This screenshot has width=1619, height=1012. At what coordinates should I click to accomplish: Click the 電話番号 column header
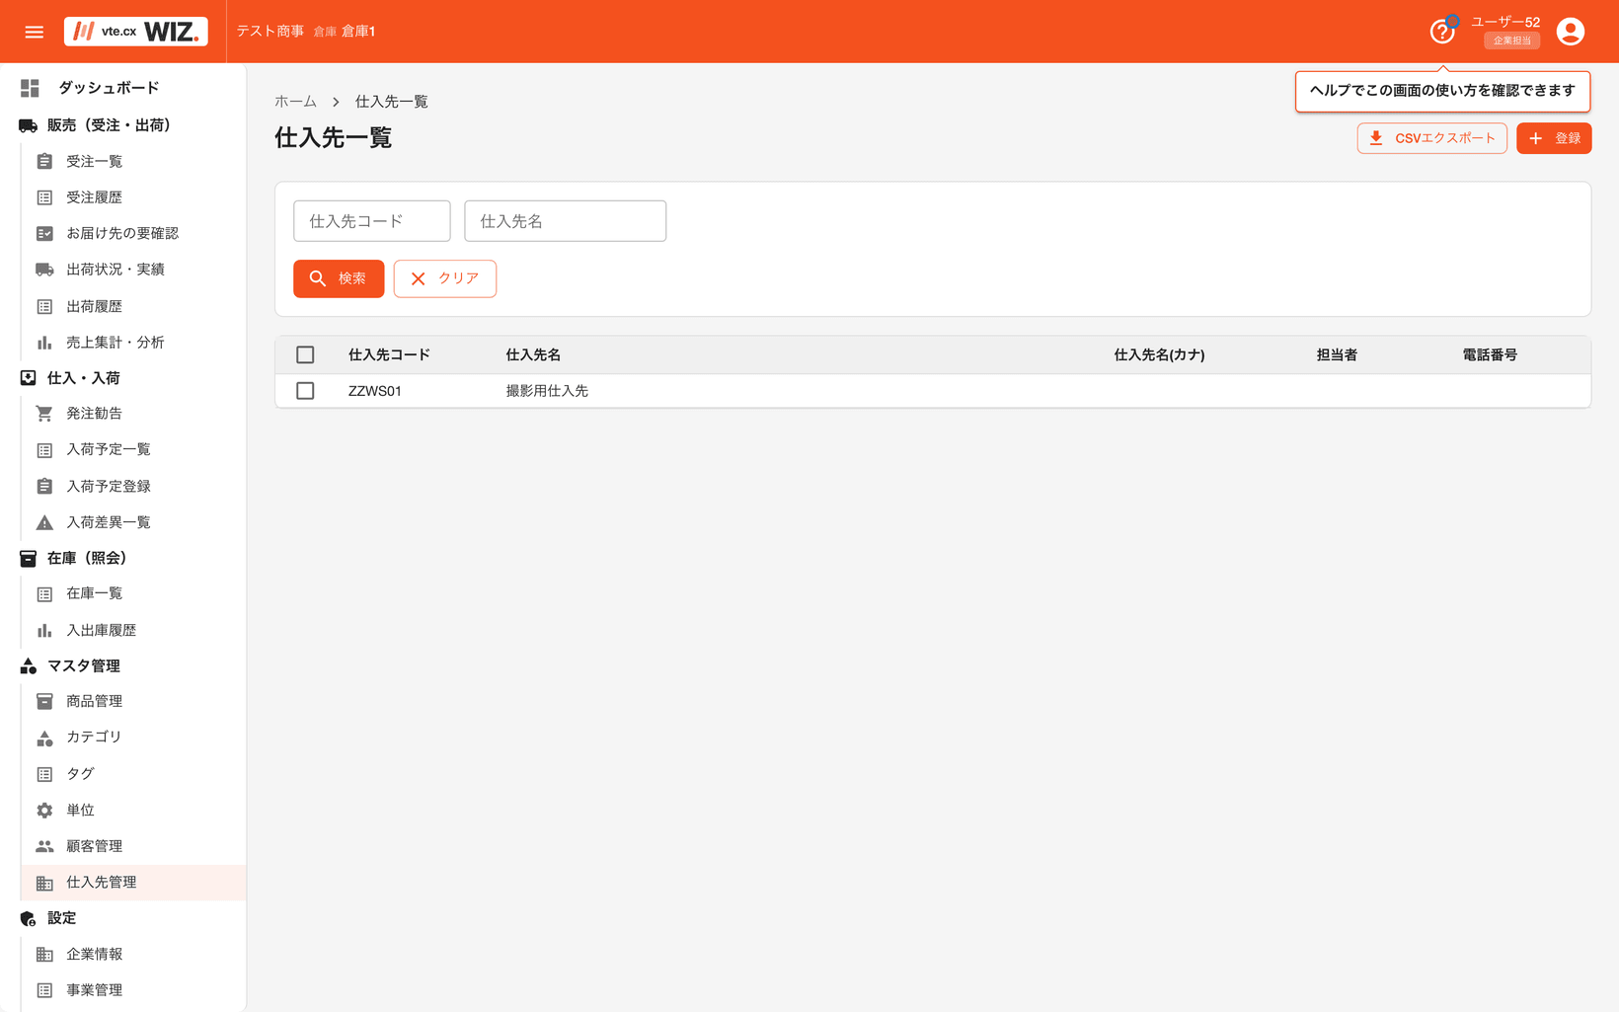pos(1490,354)
